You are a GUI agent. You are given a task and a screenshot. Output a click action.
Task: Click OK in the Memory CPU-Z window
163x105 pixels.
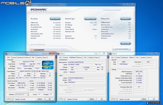tap(154, 99)
